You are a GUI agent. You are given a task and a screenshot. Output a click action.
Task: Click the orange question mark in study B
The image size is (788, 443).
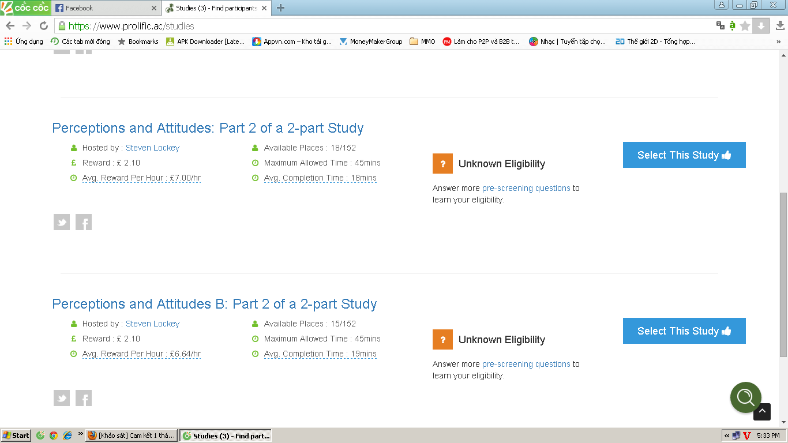[x=442, y=340]
